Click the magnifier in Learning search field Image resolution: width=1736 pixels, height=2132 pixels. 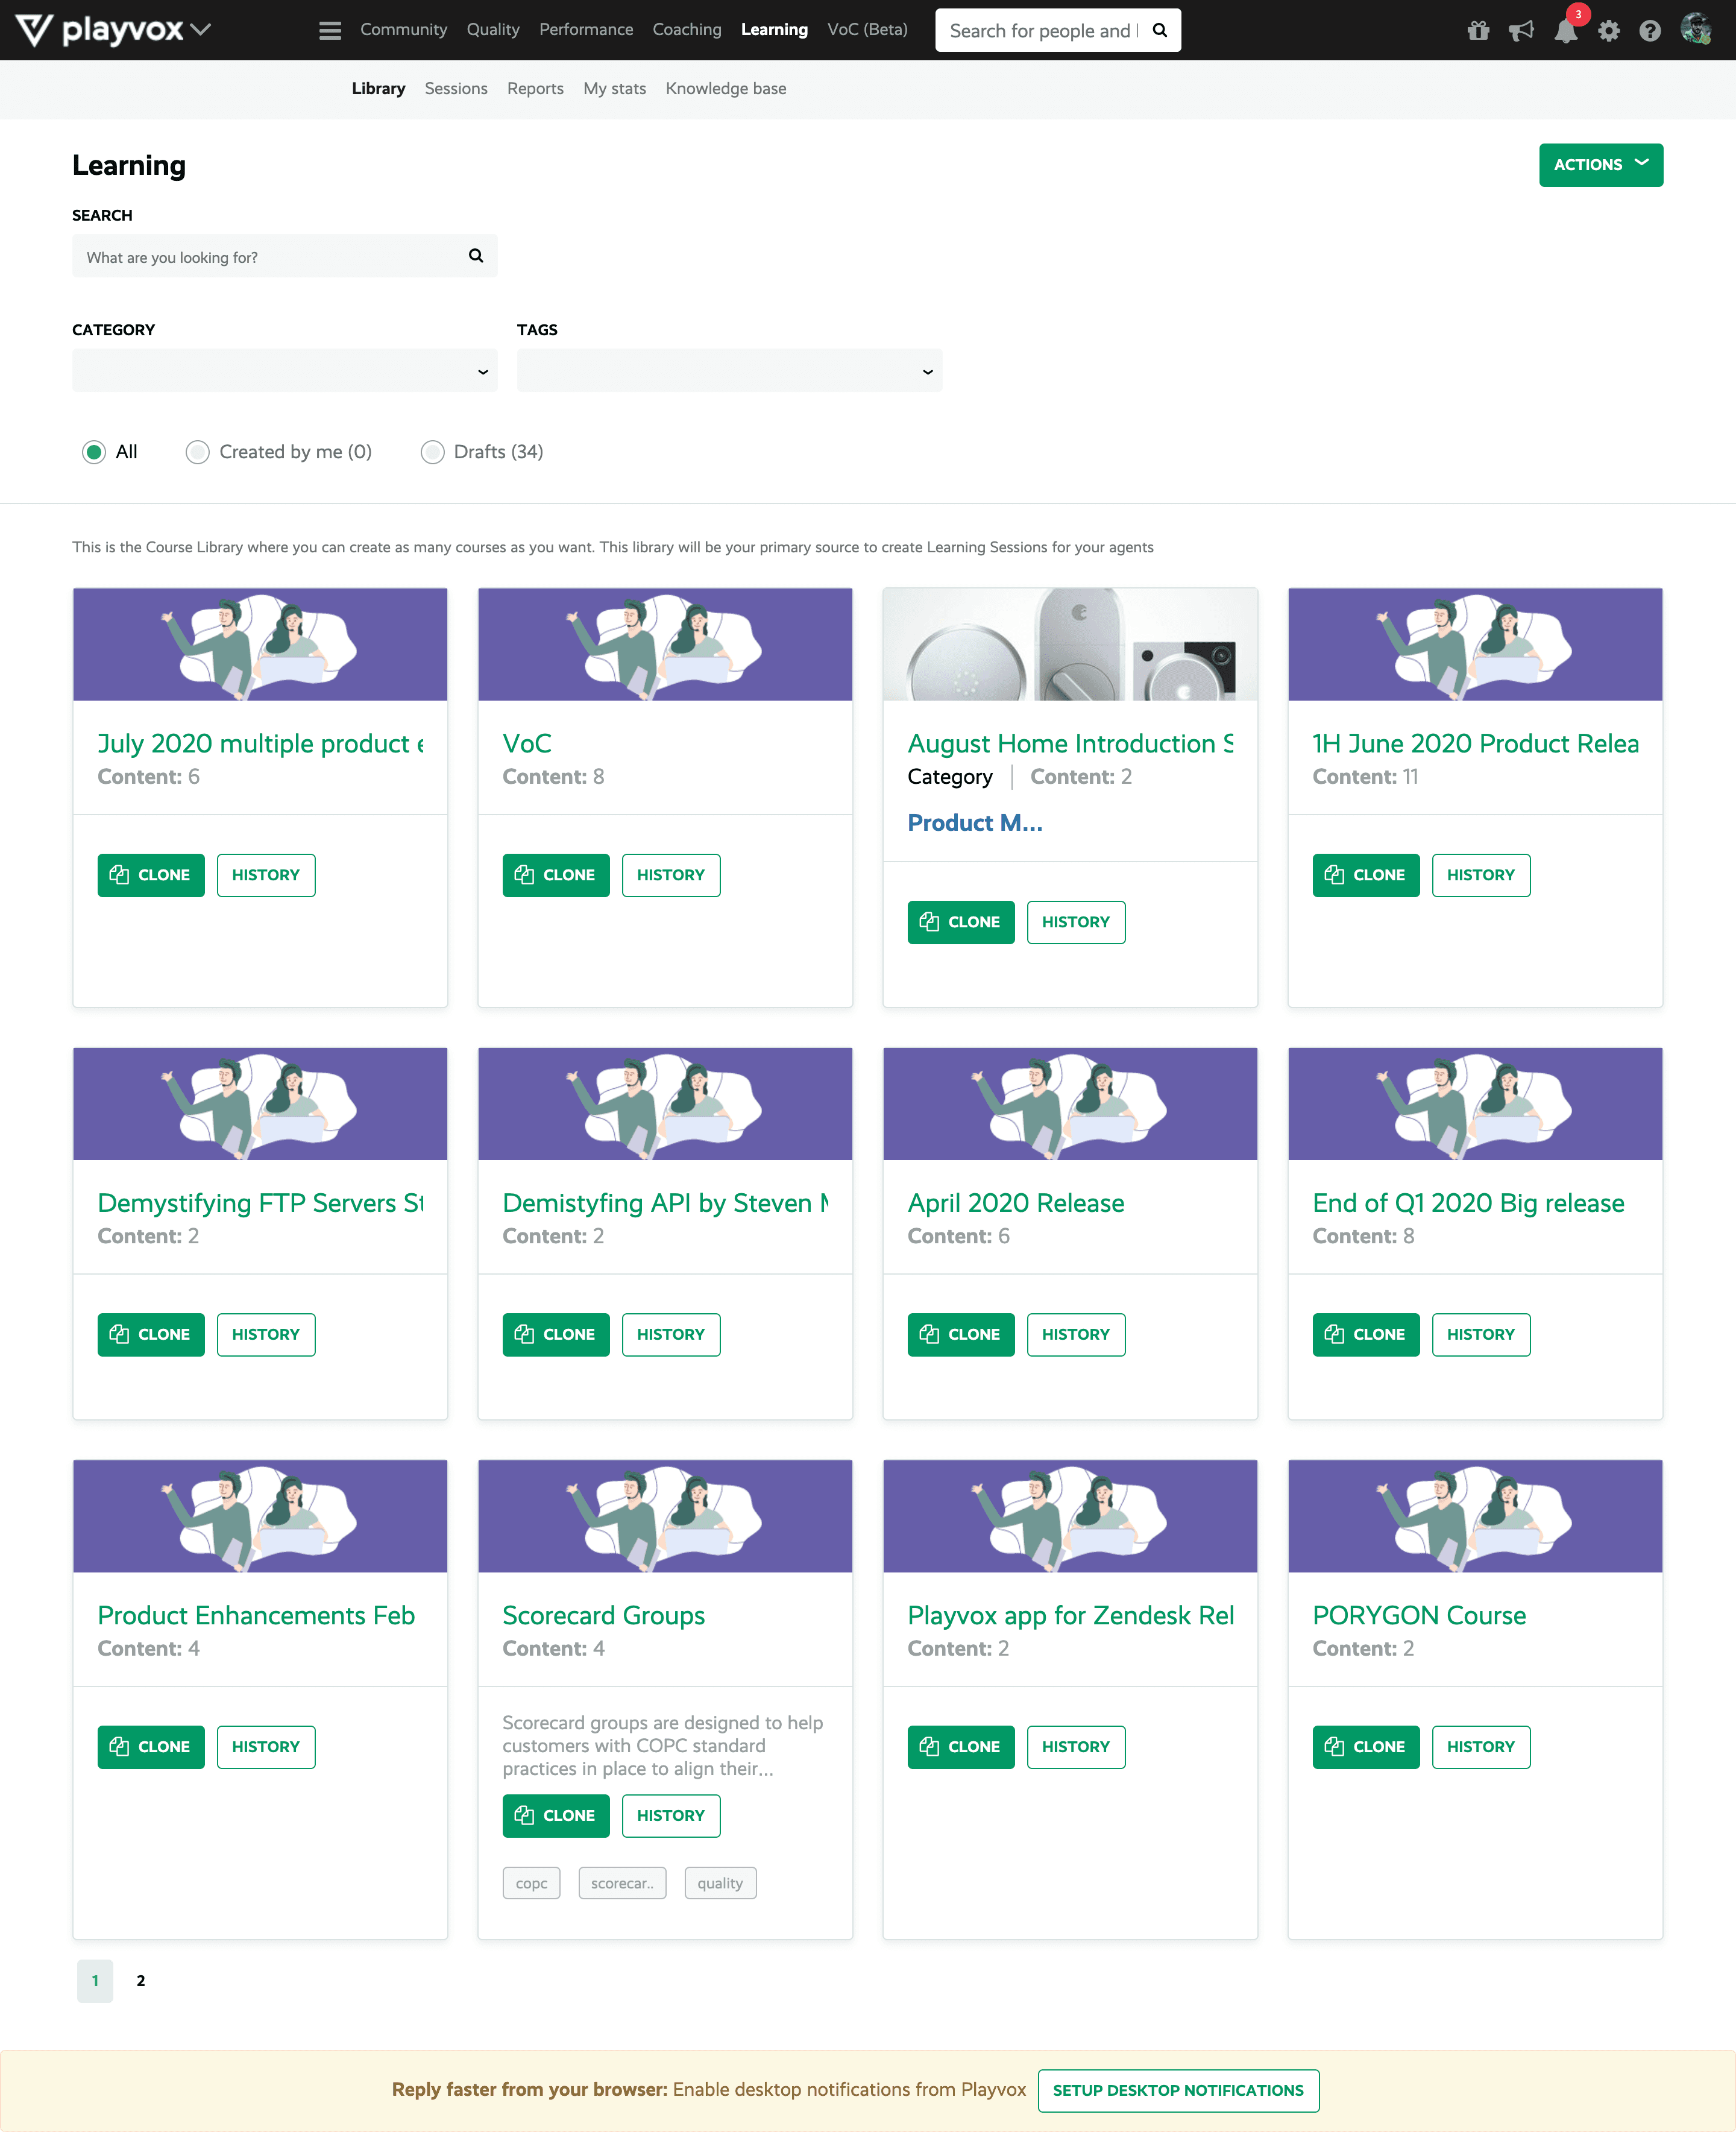pos(476,256)
